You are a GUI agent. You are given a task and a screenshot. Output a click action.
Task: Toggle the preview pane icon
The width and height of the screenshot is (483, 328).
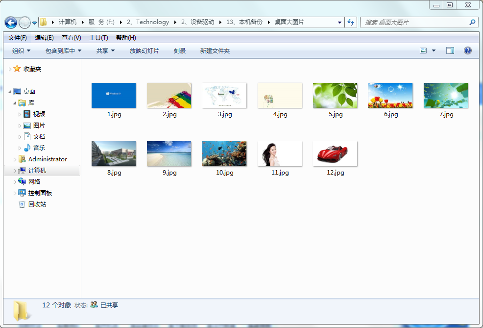pos(450,50)
